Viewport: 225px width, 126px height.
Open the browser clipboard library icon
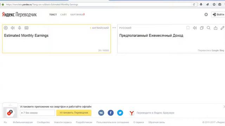click(220, 5)
